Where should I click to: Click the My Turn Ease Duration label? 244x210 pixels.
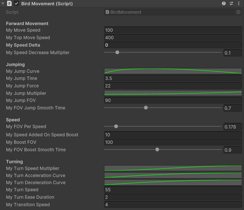coord(30,197)
